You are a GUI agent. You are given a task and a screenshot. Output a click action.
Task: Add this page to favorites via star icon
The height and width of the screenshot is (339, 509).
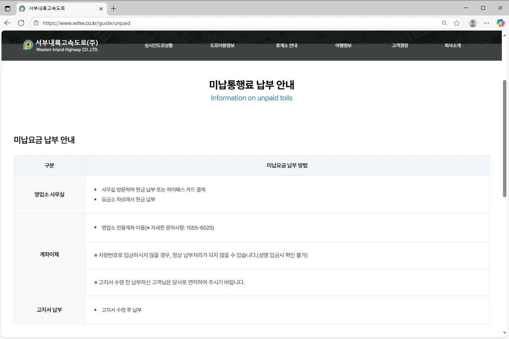(x=457, y=23)
